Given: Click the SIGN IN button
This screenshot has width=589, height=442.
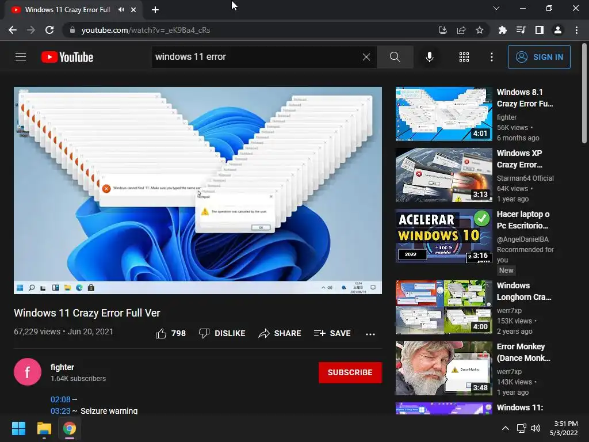Looking at the screenshot, I should pyautogui.click(x=539, y=57).
